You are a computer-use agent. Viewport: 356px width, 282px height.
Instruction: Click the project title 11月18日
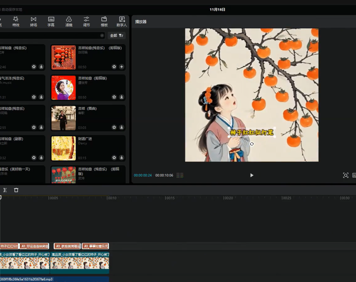coord(217,10)
